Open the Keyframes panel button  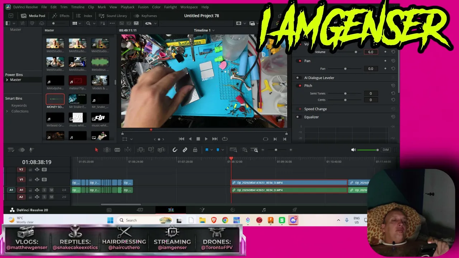[x=146, y=16]
